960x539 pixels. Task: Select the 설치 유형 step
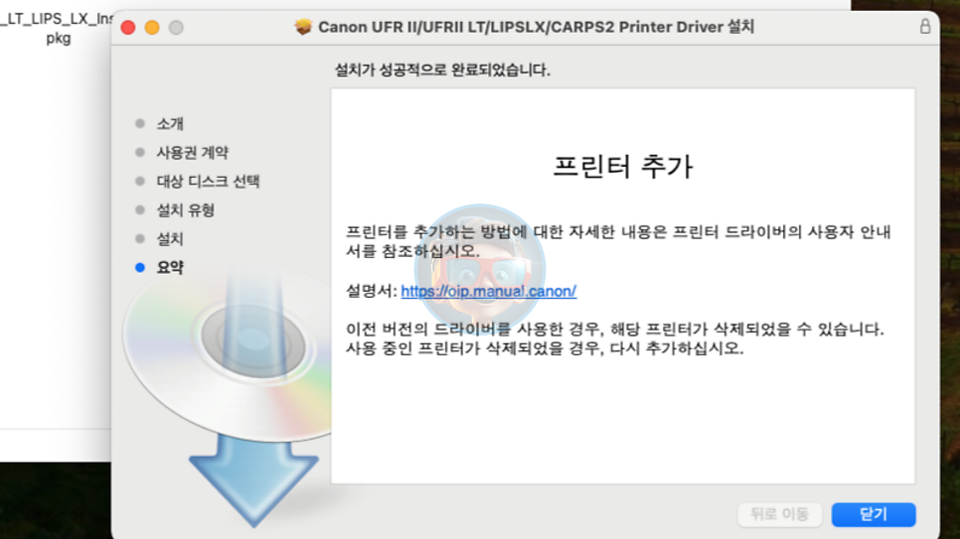coord(186,210)
